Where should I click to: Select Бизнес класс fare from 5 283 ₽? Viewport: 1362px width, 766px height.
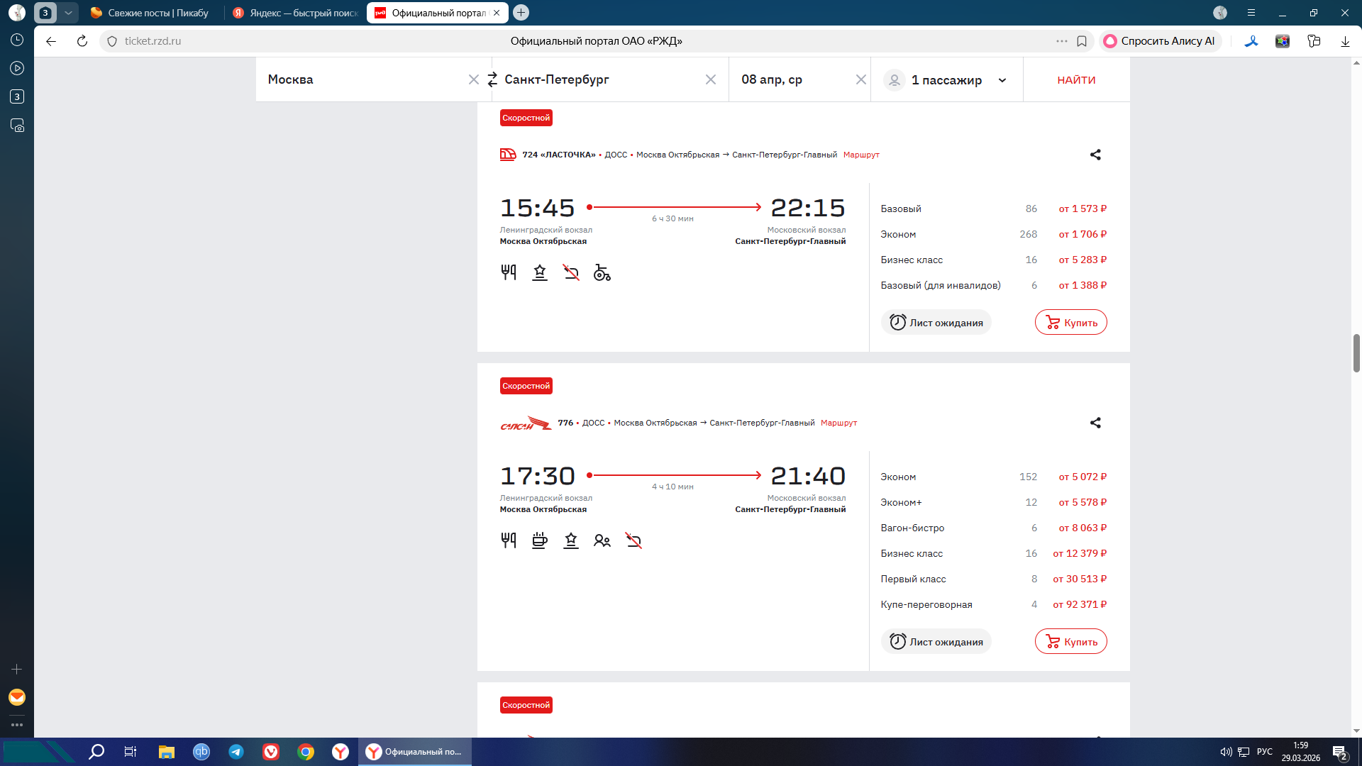[994, 260]
